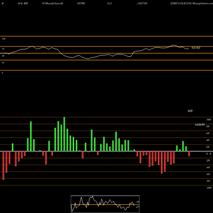Click the SI(TM) header text
The image size is (213, 213).
tap(81, 3)
